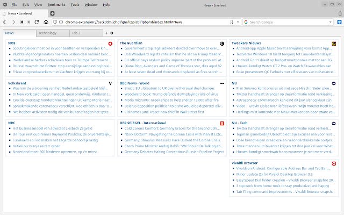
Task: Open the NU - Tech title link
Action: pos(239,123)
